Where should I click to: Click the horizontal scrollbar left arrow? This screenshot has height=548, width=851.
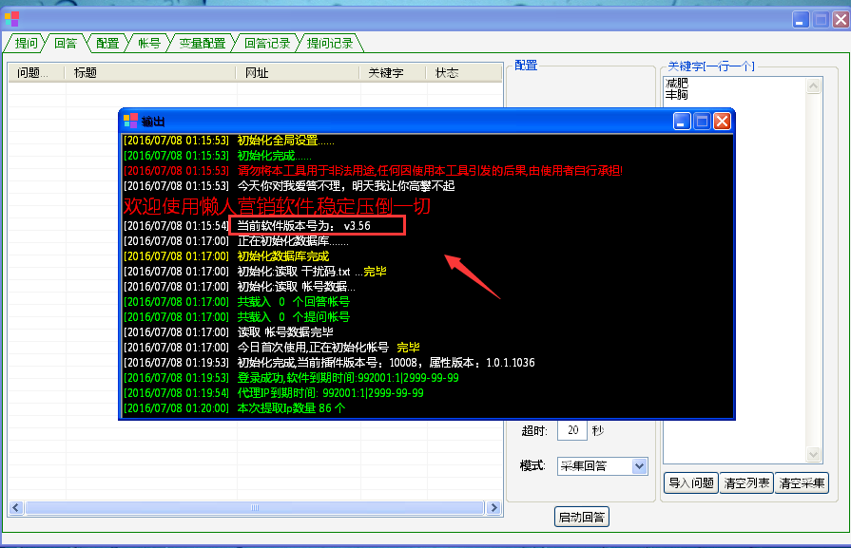click(16, 507)
